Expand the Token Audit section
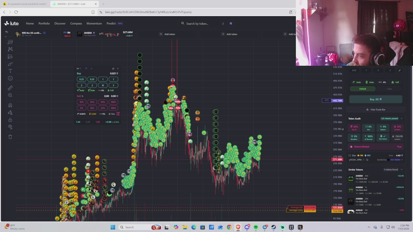The image size is (413, 232). coord(401,119)
